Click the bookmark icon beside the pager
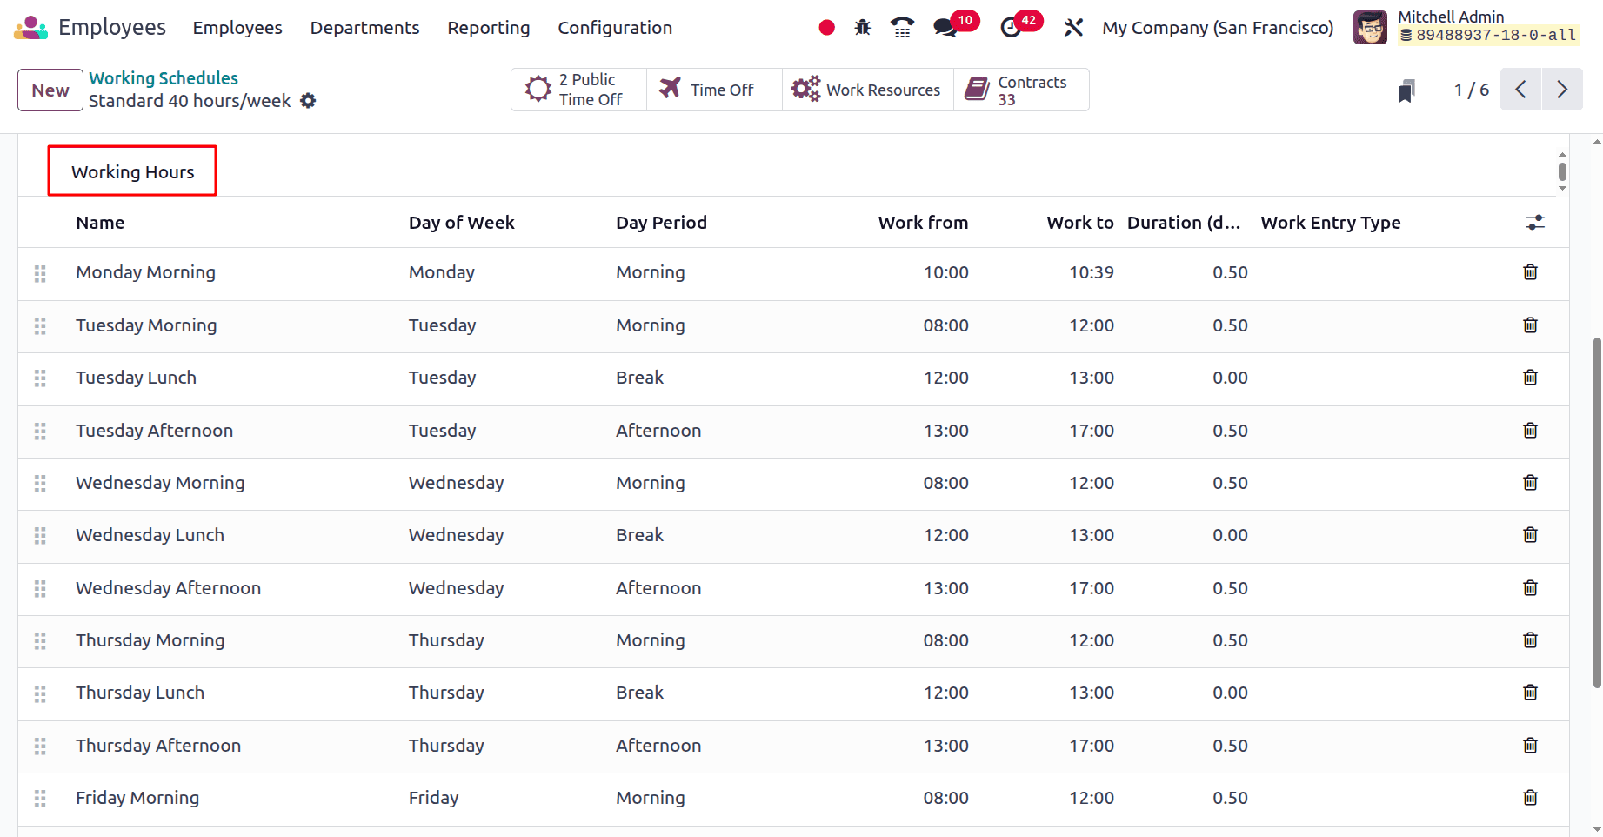Viewport: 1603px width, 837px height. tap(1406, 90)
